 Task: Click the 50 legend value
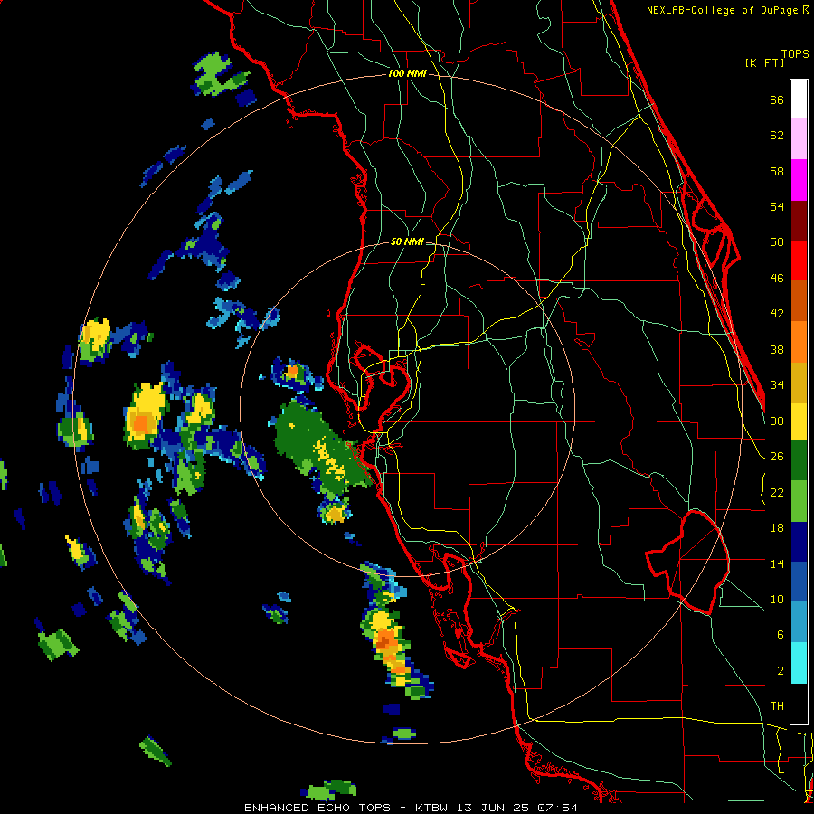[777, 242]
